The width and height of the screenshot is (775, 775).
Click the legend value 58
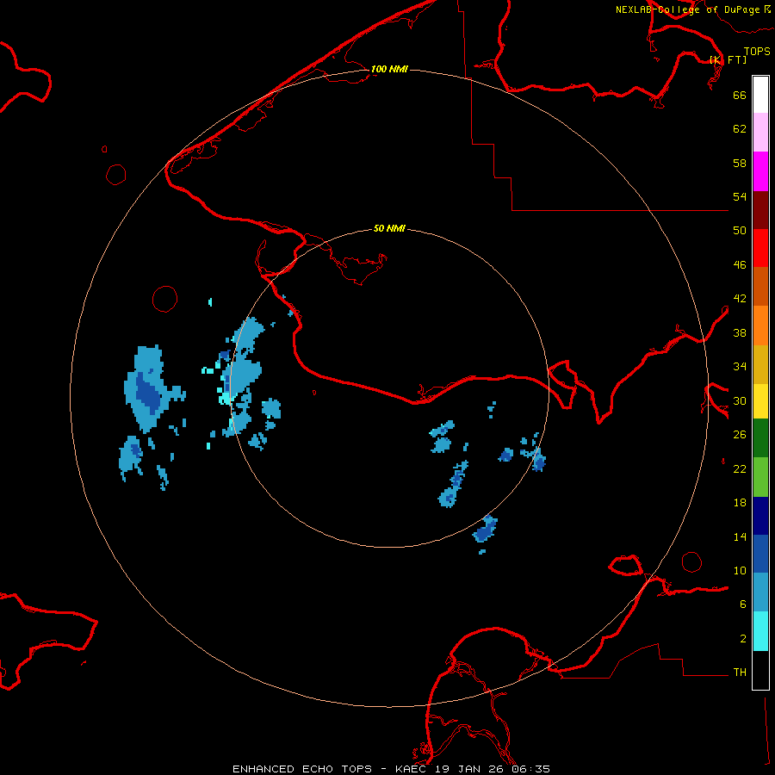[x=740, y=163]
